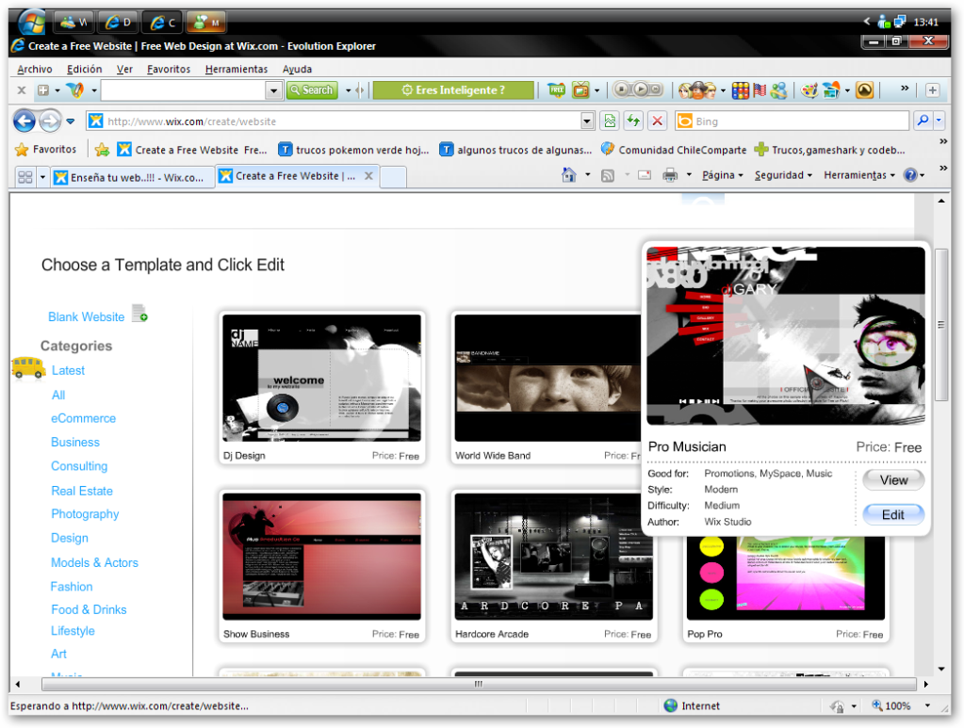Click the Print icon in command bar

(670, 176)
